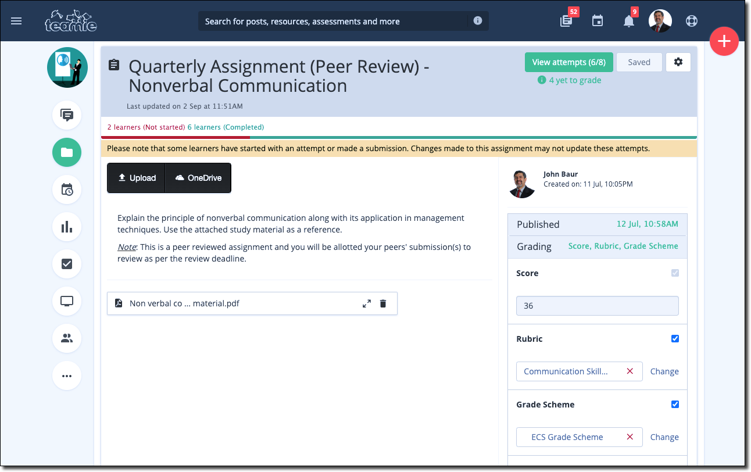Viewport: 751px width, 472px height.
Task: Click the 4 yet to grade link
Action: point(570,80)
